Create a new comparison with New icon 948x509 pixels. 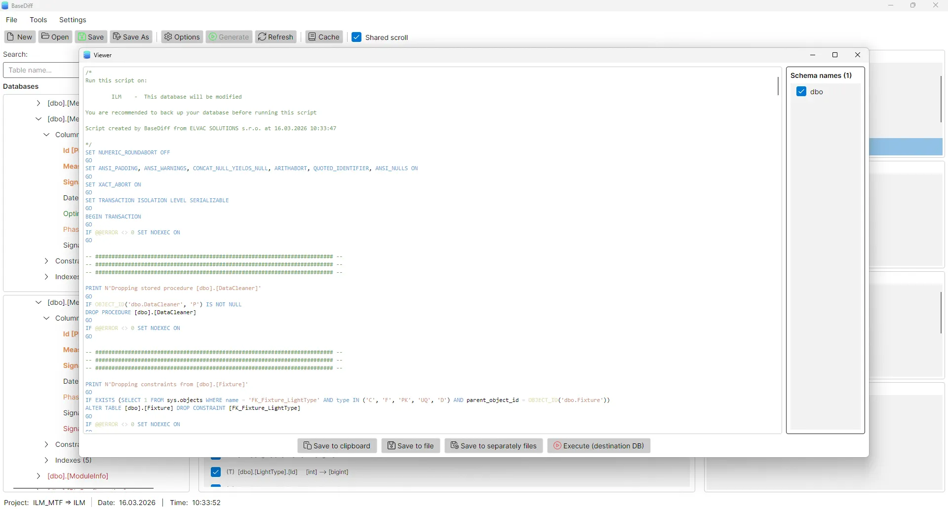[x=19, y=36]
